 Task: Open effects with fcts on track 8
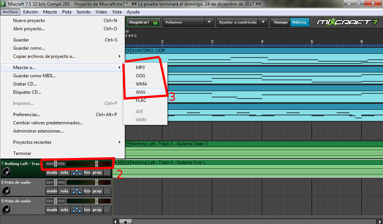click(87, 191)
